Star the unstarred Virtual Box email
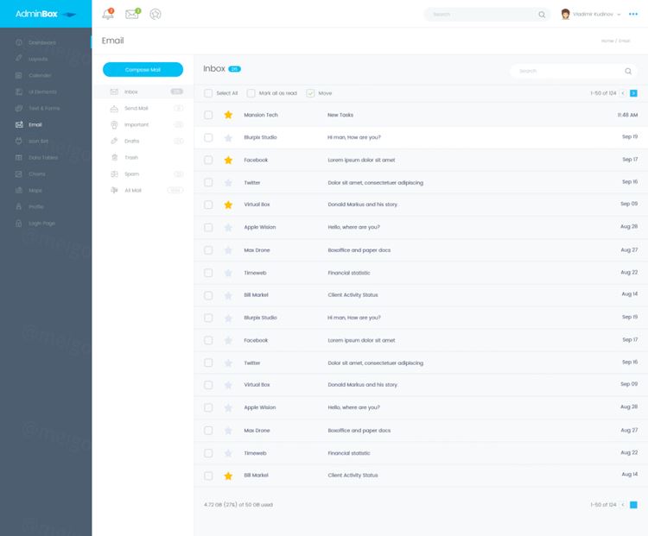Image resolution: width=648 pixels, height=536 pixels. pos(228,385)
